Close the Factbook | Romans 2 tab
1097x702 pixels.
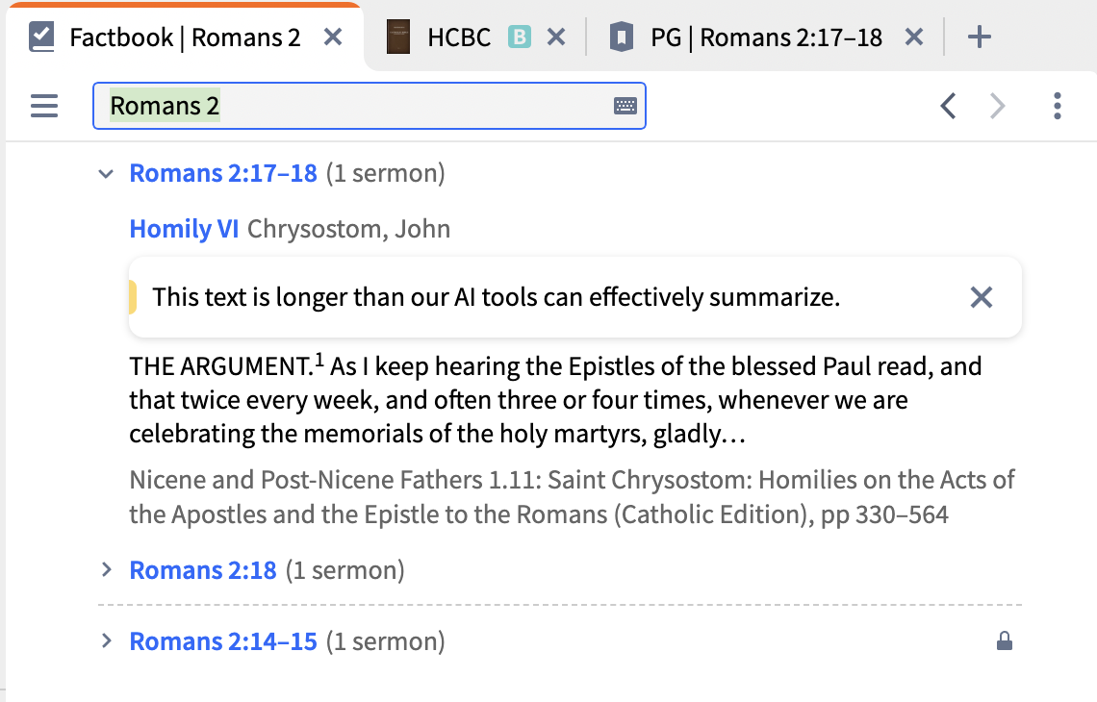pyautogui.click(x=333, y=38)
